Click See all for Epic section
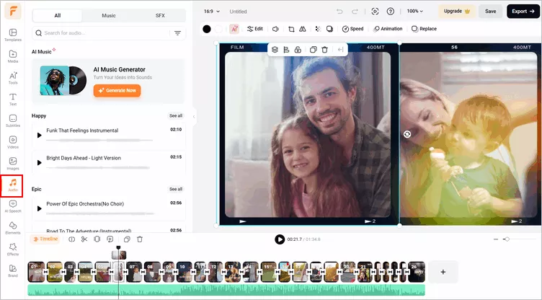542x300 pixels. 176,189
